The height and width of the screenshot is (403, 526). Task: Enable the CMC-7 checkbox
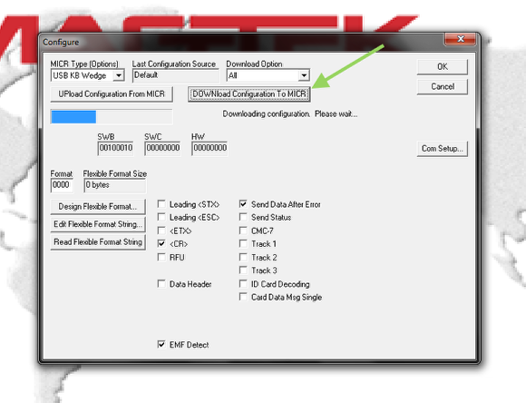coord(243,231)
